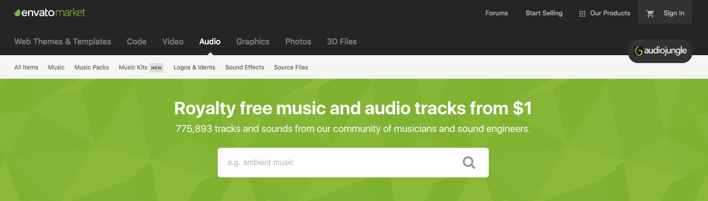Select the Code category

136,41
